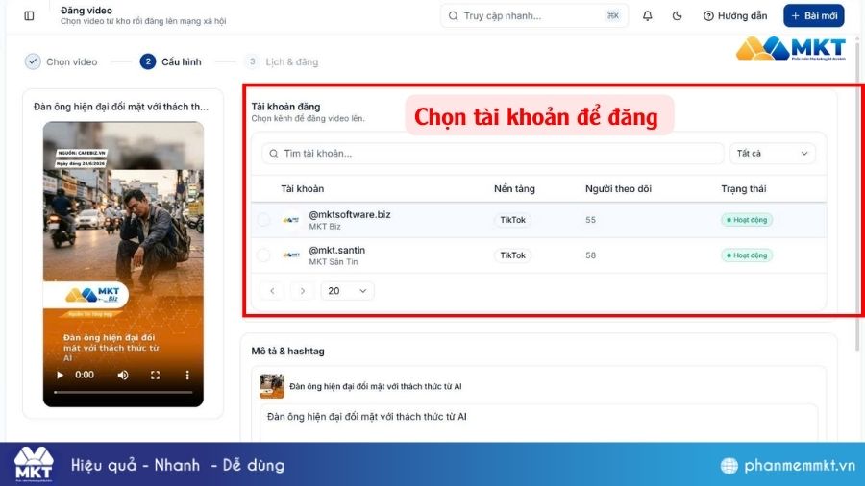Select the Cấu hình step

pos(170,61)
